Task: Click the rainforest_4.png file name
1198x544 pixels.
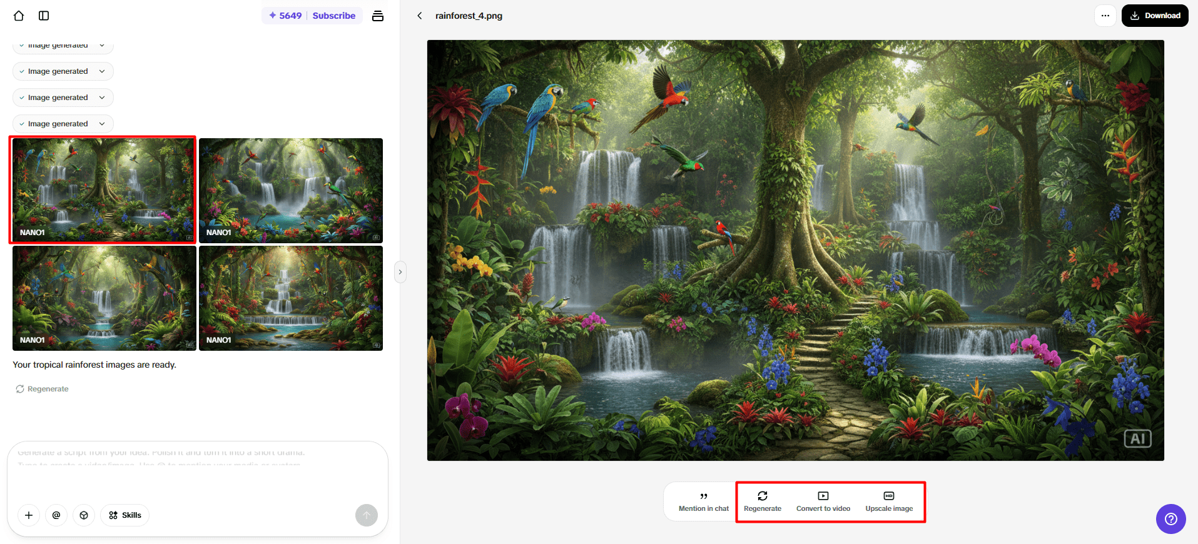Action: click(x=469, y=16)
